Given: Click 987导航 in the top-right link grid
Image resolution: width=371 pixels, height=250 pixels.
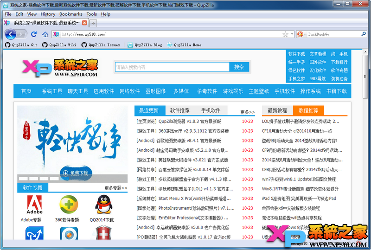Looking at the screenshot, I should click(318, 78).
